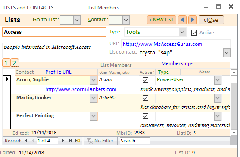Click the record Search box
Screen dimensions: 240x157
(134, 141)
